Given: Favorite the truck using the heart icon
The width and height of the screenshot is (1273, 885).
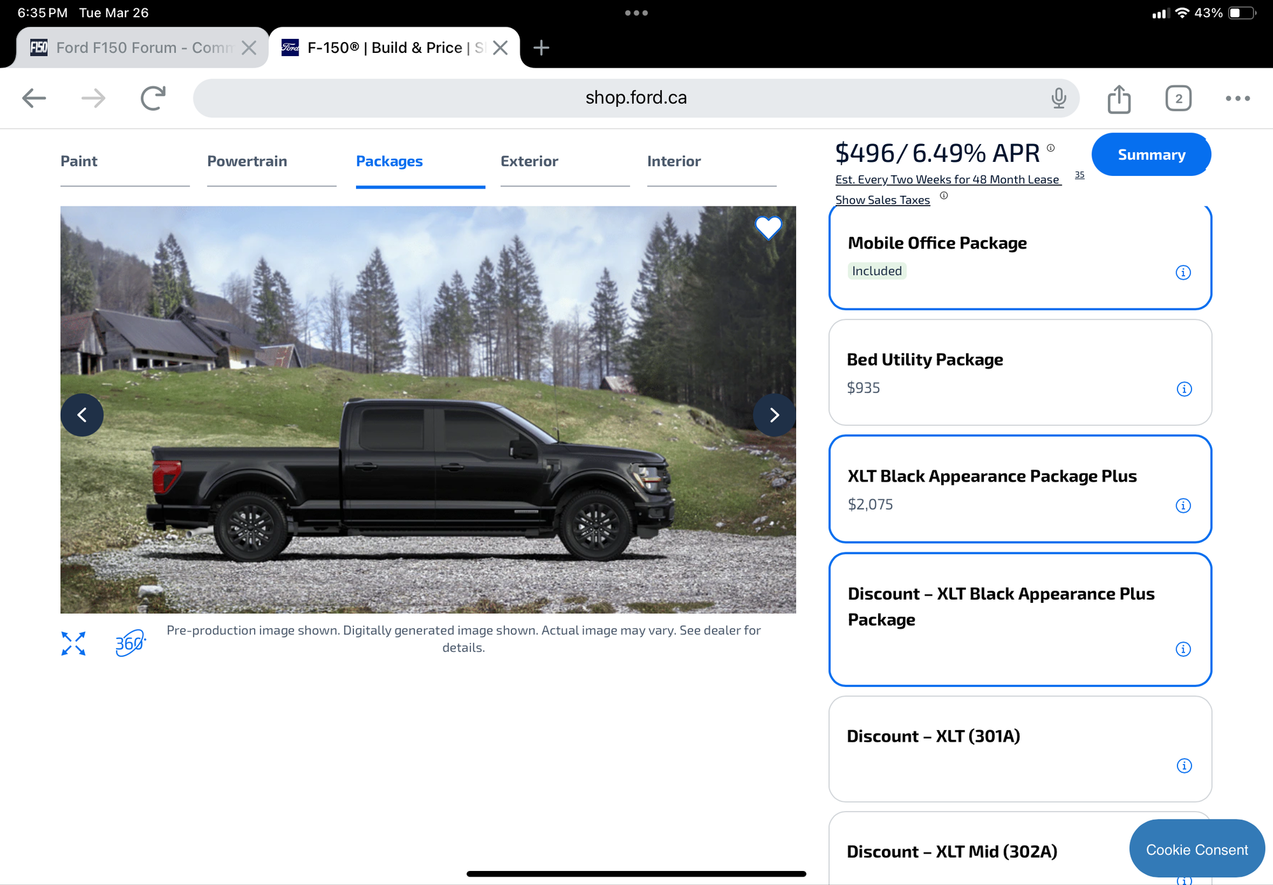Looking at the screenshot, I should (x=768, y=227).
